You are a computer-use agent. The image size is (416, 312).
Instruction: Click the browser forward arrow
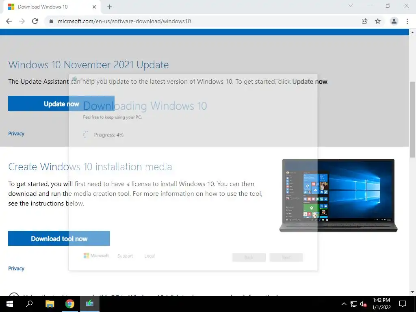[x=22, y=21]
